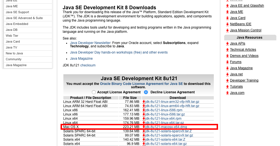
Task: Click red arrow icon beside Java Mission Control
Action: (x=227, y=31)
